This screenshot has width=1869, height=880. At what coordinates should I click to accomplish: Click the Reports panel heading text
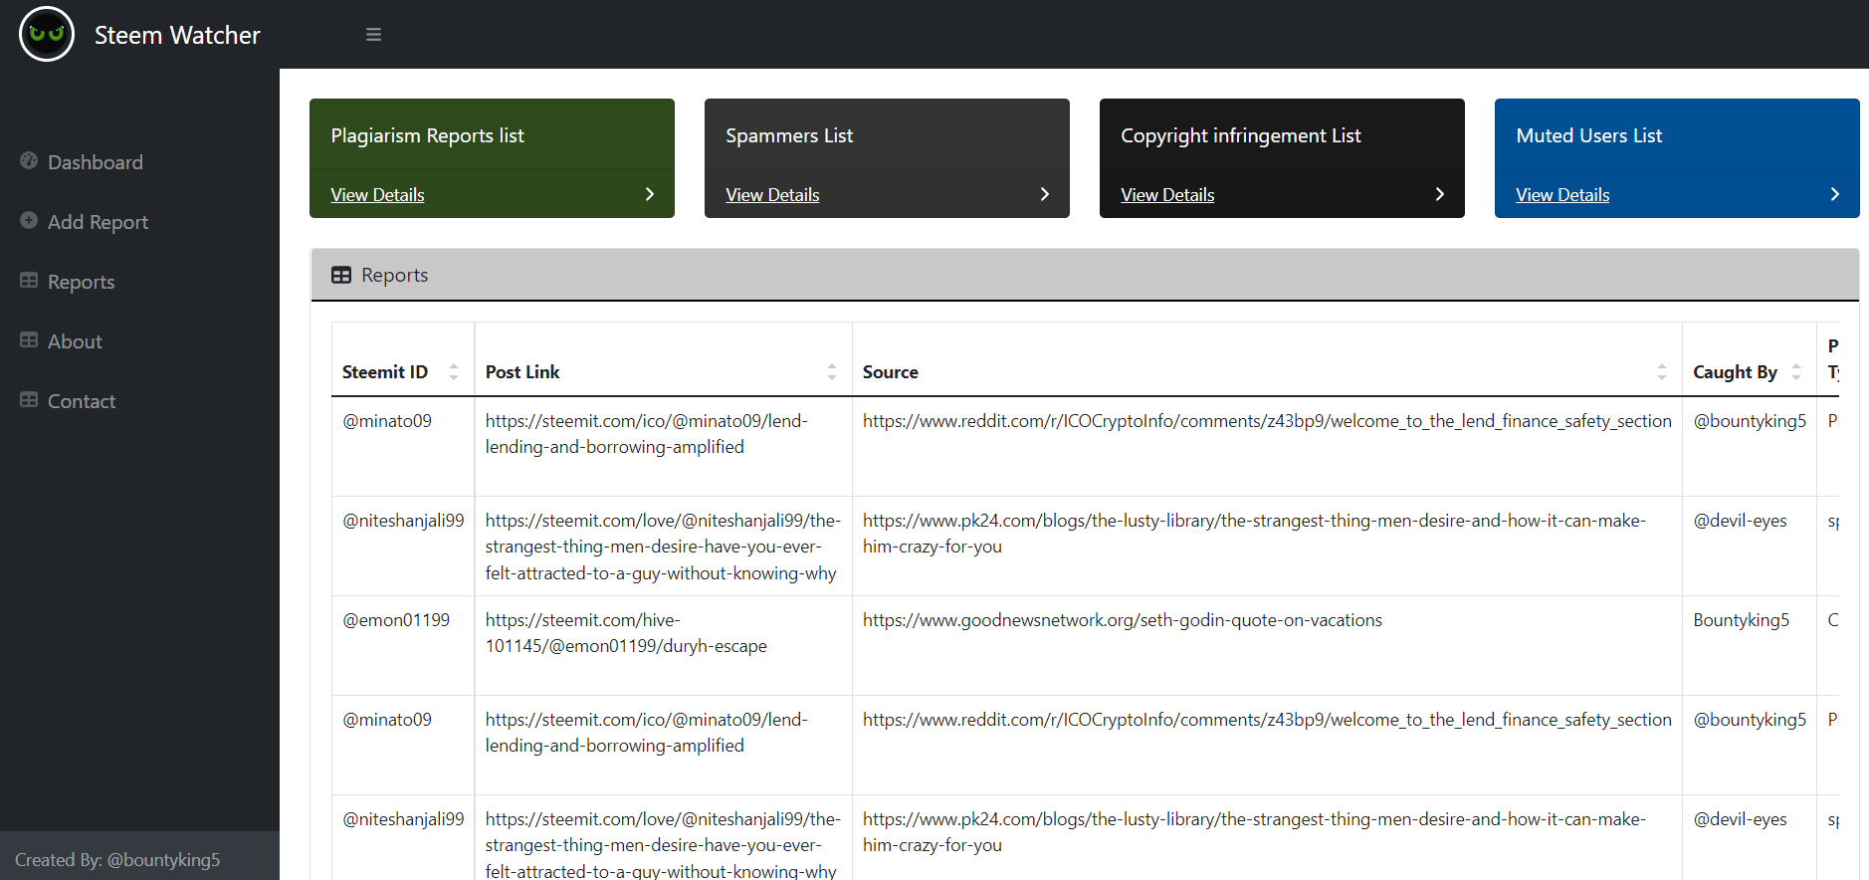pyautogui.click(x=395, y=275)
